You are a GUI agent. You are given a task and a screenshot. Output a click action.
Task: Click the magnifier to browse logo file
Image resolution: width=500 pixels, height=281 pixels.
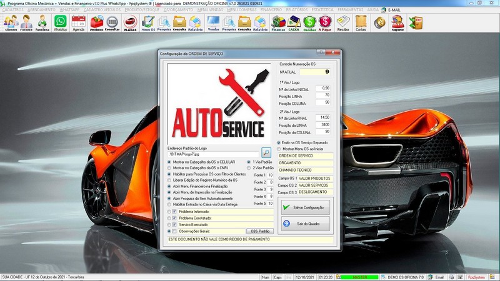click(266, 152)
